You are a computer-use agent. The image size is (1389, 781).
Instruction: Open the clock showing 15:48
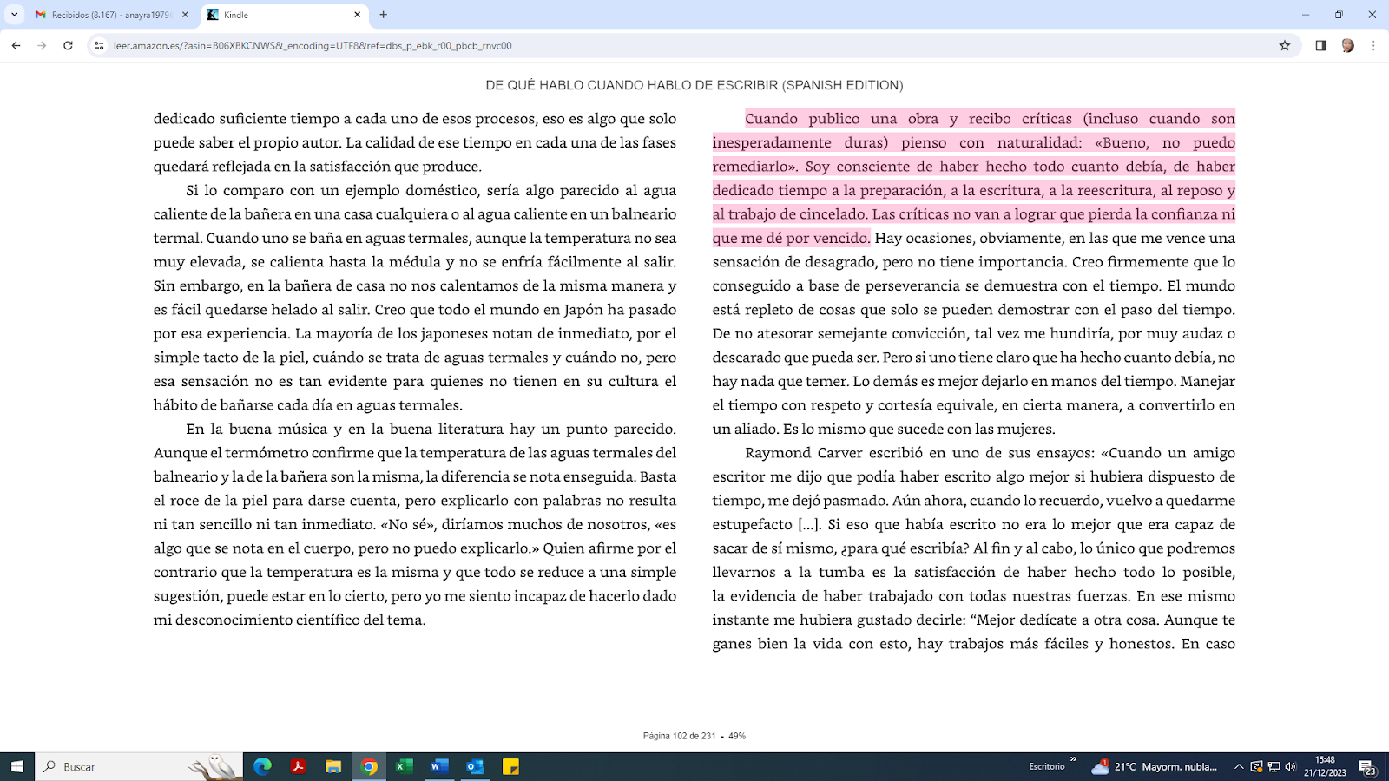click(1325, 766)
